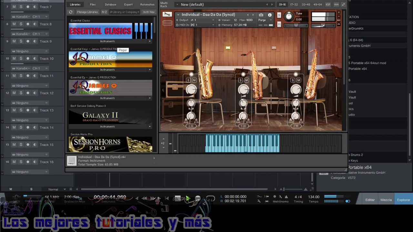Image resolution: width=413 pixels, height=232 pixels.
Task: Open the instrument info panel
Action: pos(270,15)
